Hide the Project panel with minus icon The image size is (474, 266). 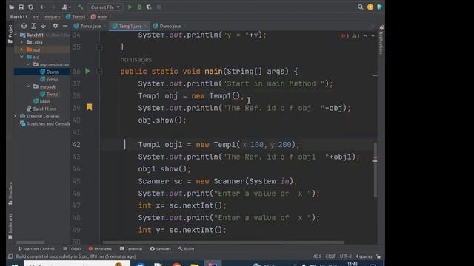[x=65, y=26]
